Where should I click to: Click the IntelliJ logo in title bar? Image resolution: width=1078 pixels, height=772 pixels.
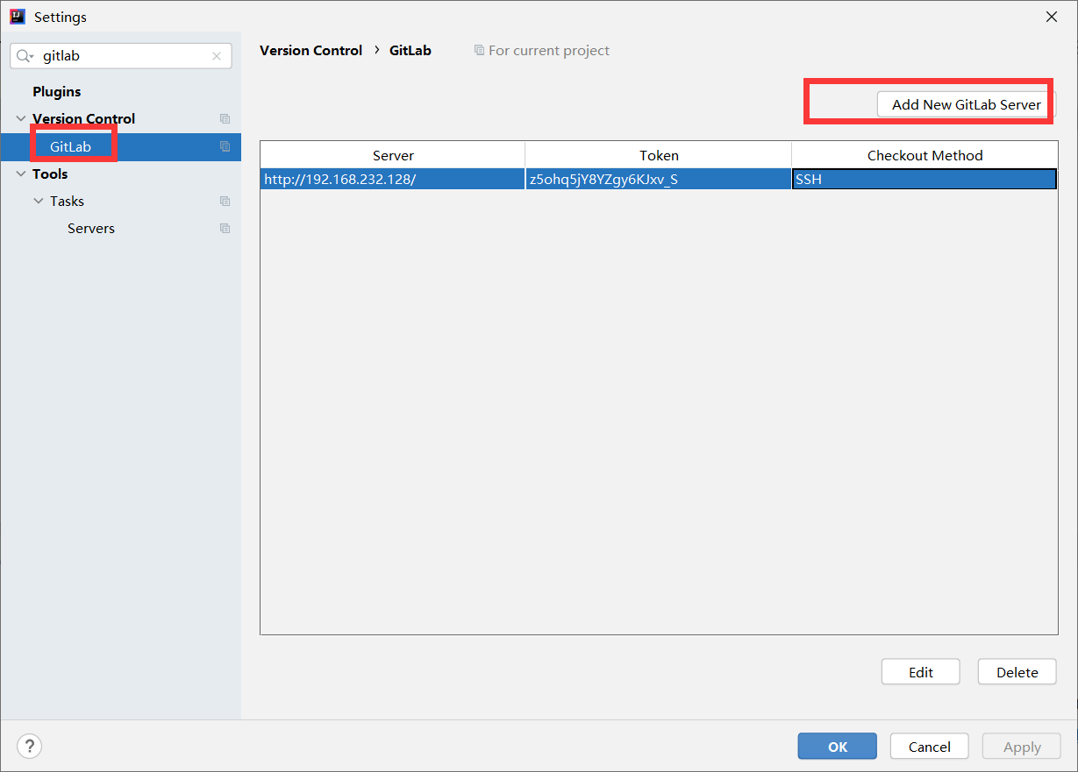point(17,17)
